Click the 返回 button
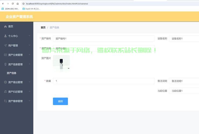This screenshot has width=199, height=134. (60, 101)
